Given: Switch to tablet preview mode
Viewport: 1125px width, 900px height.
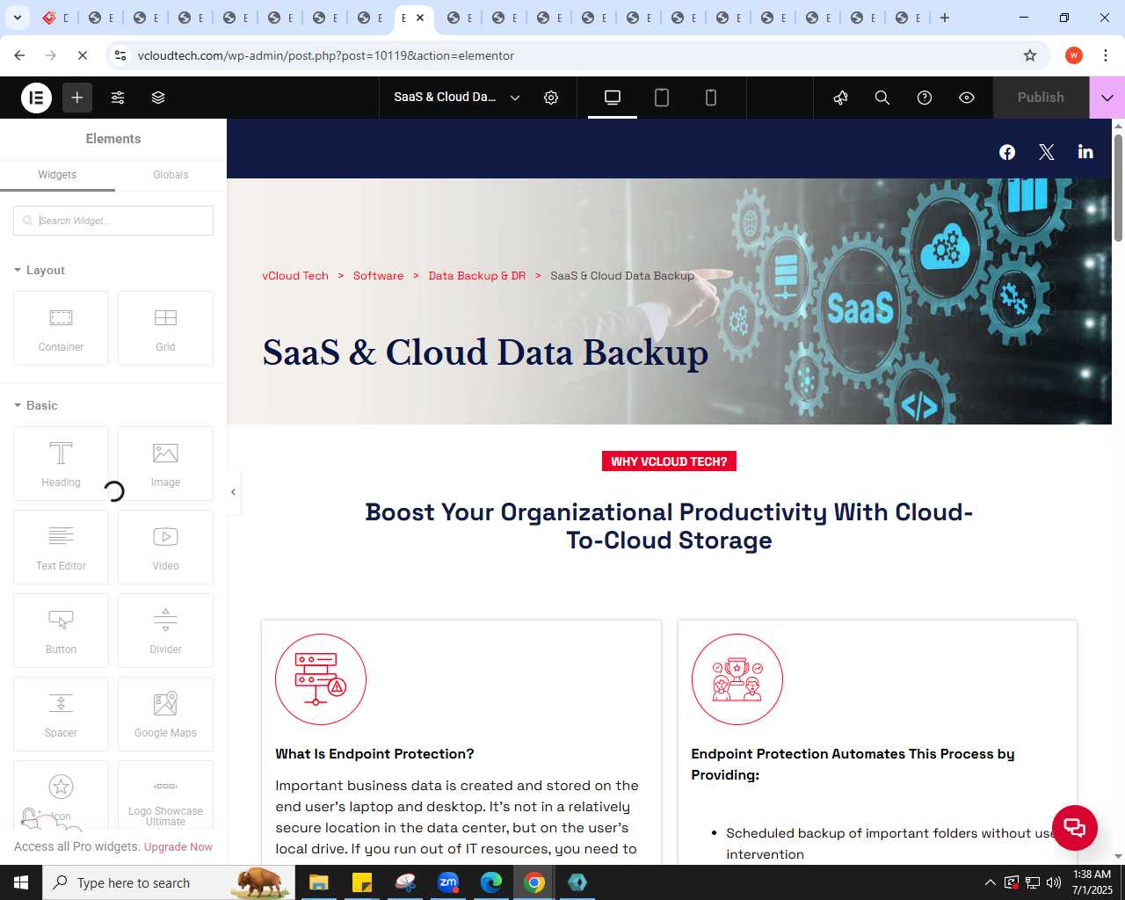Looking at the screenshot, I should pos(662,98).
